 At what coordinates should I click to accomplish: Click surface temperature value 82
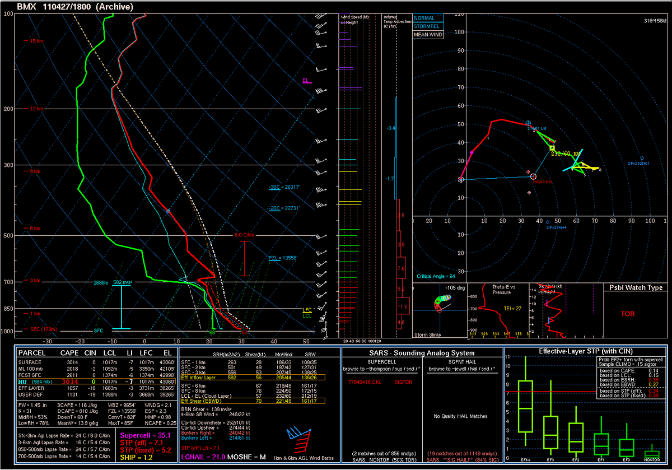tap(244, 333)
